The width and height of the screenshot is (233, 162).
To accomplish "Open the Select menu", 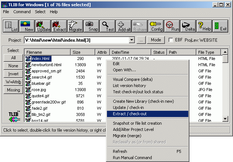I will pos(40,12).
